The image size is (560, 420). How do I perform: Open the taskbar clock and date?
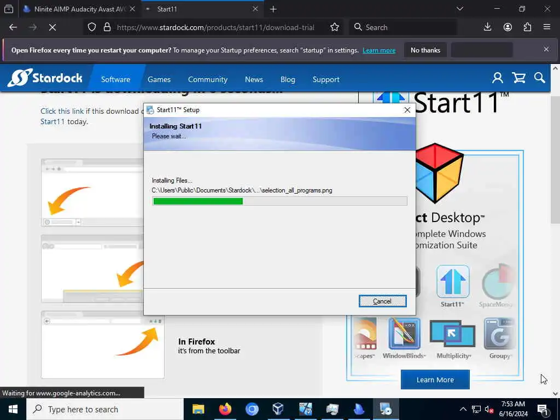point(513,409)
